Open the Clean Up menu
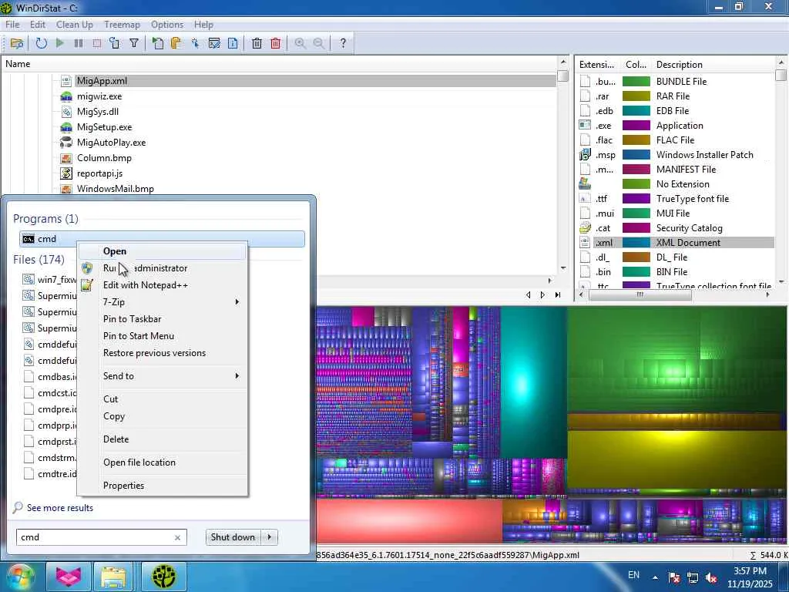Image resolution: width=789 pixels, height=592 pixels. (75, 25)
